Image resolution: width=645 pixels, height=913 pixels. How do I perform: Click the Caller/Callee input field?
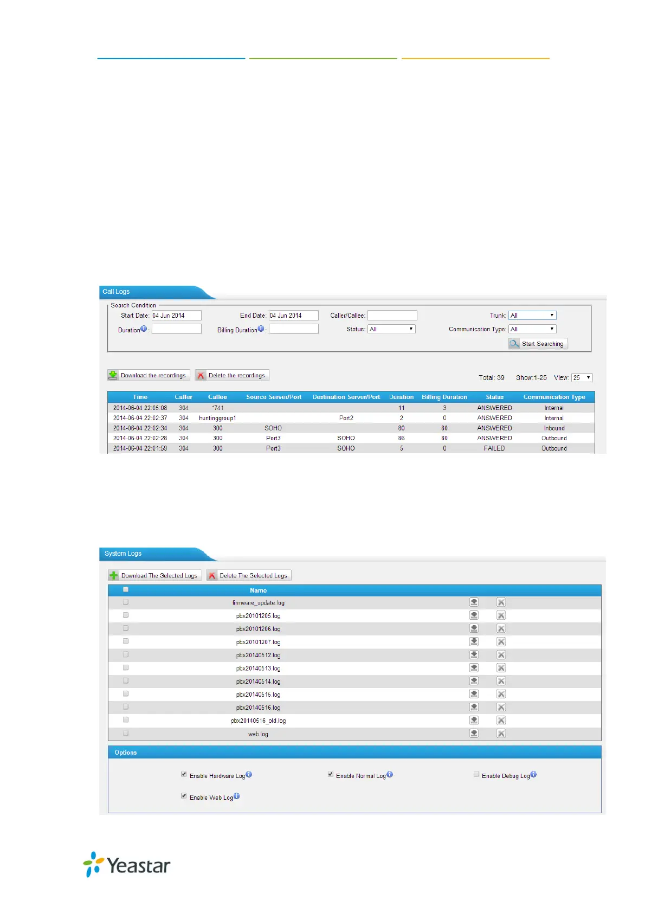pyautogui.click(x=392, y=315)
